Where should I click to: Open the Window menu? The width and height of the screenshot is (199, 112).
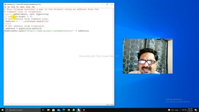28,7
